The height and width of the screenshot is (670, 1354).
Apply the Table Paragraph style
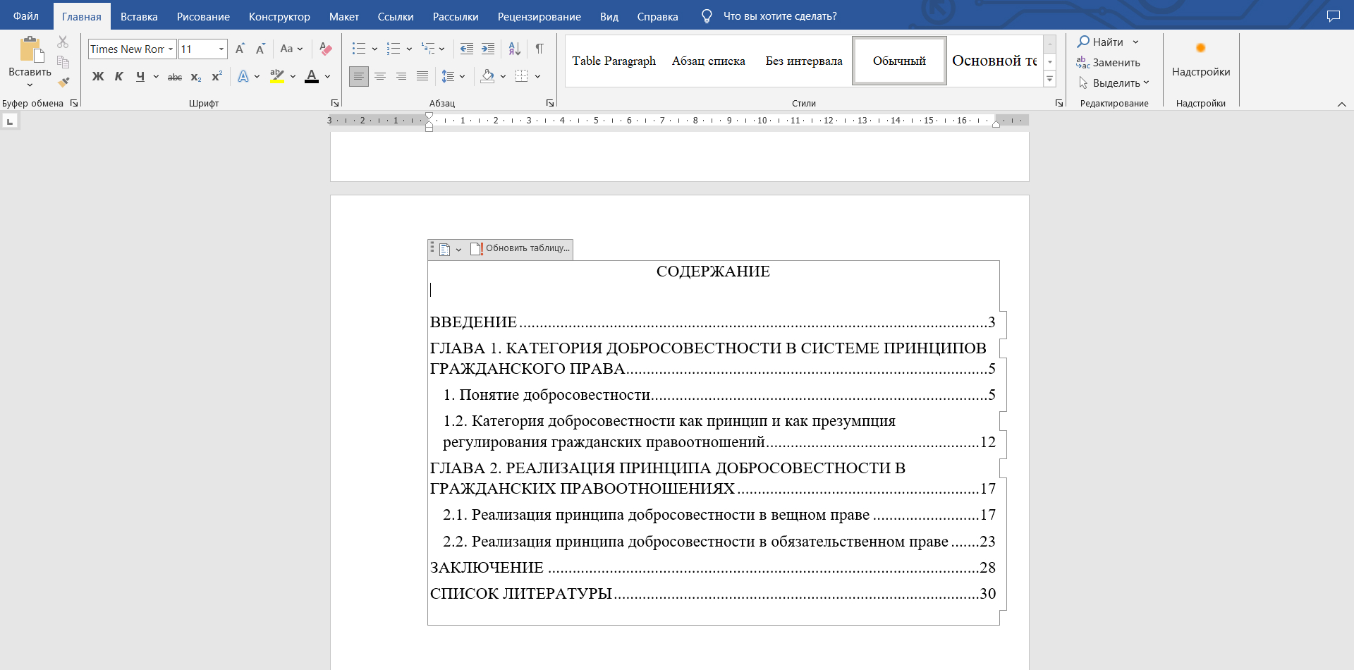[614, 61]
